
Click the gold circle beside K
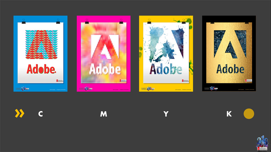point(249,114)
